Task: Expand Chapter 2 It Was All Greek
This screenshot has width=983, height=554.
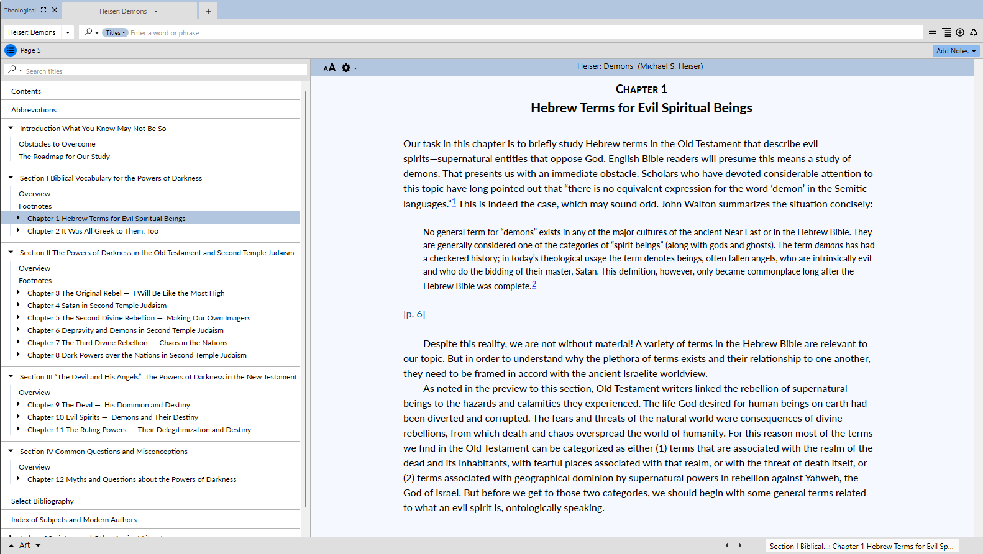Action: (x=18, y=230)
